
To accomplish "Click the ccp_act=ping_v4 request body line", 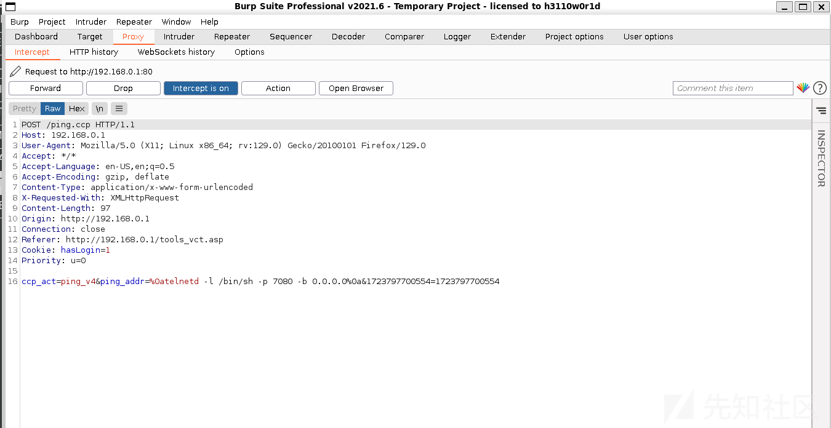I will pyautogui.click(x=260, y=282).
